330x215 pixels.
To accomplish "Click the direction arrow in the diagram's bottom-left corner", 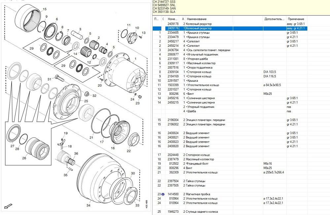I will [8, 206].
